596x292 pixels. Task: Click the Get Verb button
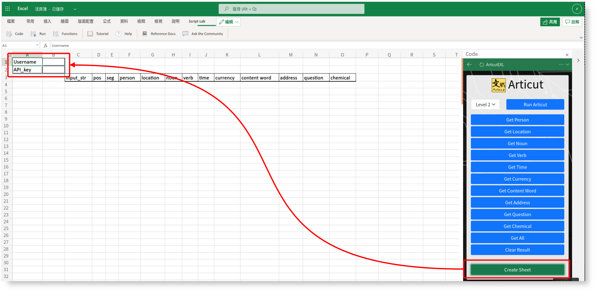pyautogui.click(x=517, y=155)
